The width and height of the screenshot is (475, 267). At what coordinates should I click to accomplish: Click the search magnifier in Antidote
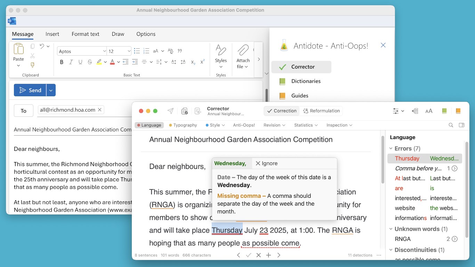click(451, 125)
